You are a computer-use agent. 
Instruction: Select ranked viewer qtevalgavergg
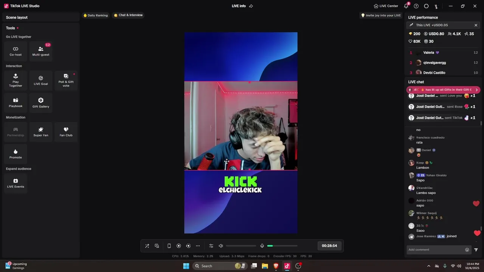[x=444, y=63]
